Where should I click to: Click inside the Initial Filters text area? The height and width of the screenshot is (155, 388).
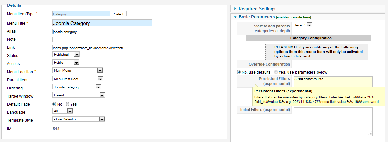pos(333,121)
